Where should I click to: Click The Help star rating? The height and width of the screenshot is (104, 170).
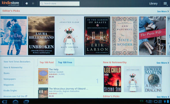(x=53, y=74)
